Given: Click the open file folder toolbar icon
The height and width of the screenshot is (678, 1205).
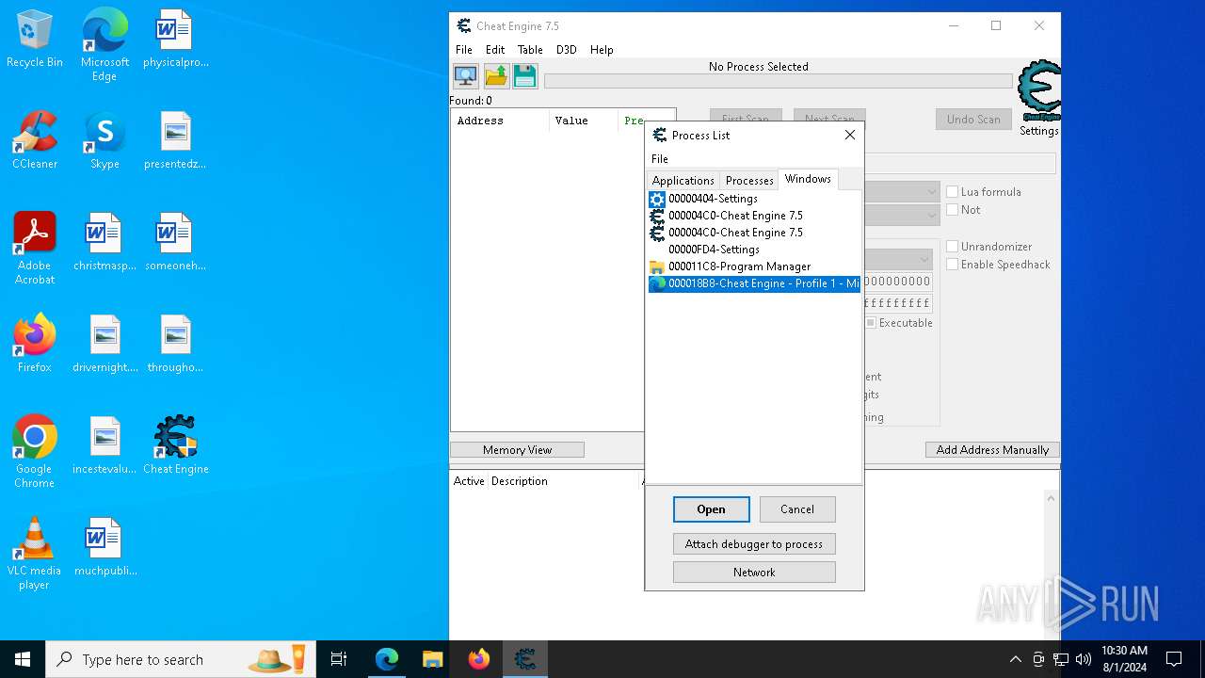Looking at the screenshot, I should tap(496, 76).
